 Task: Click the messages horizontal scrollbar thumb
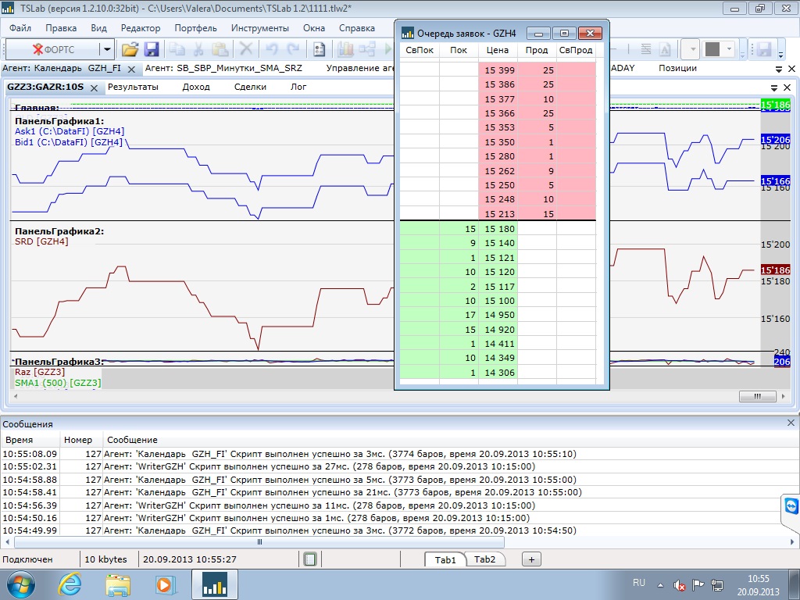tap(260, 541)
